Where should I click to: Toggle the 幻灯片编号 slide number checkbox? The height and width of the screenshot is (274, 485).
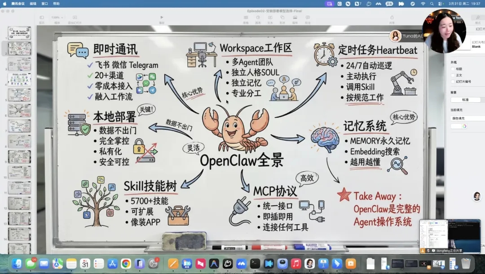pos(453,81)
